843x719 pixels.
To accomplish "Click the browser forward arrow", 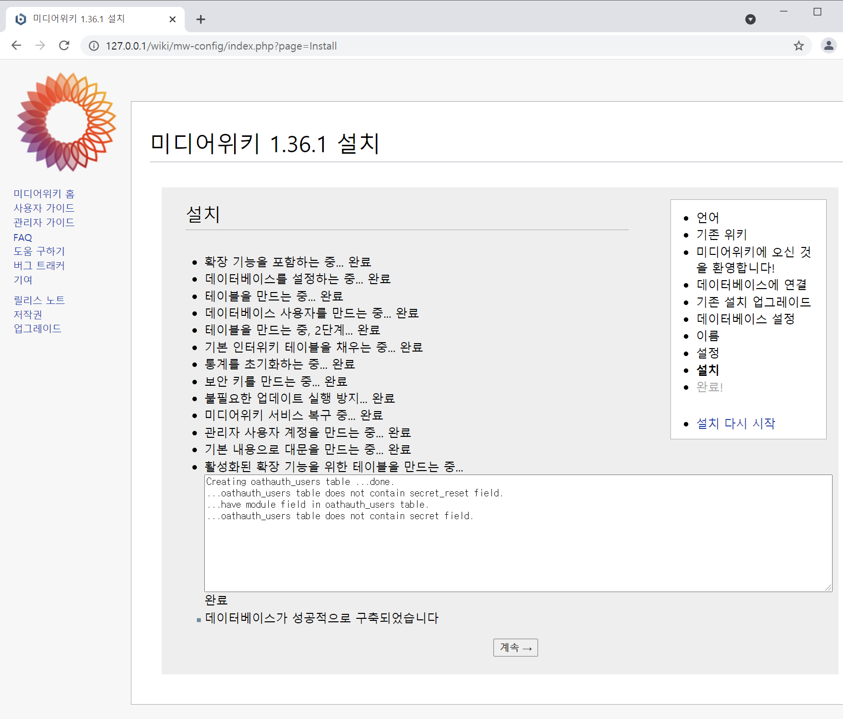I will pyautogui.click(x=40, y=46).
